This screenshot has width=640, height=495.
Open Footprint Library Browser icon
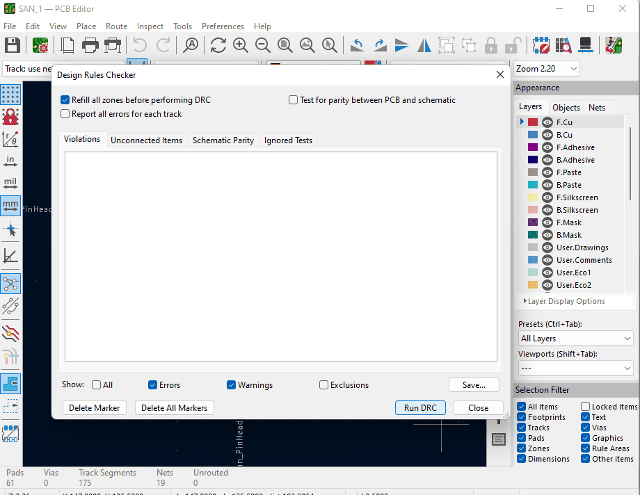[563, 45]
